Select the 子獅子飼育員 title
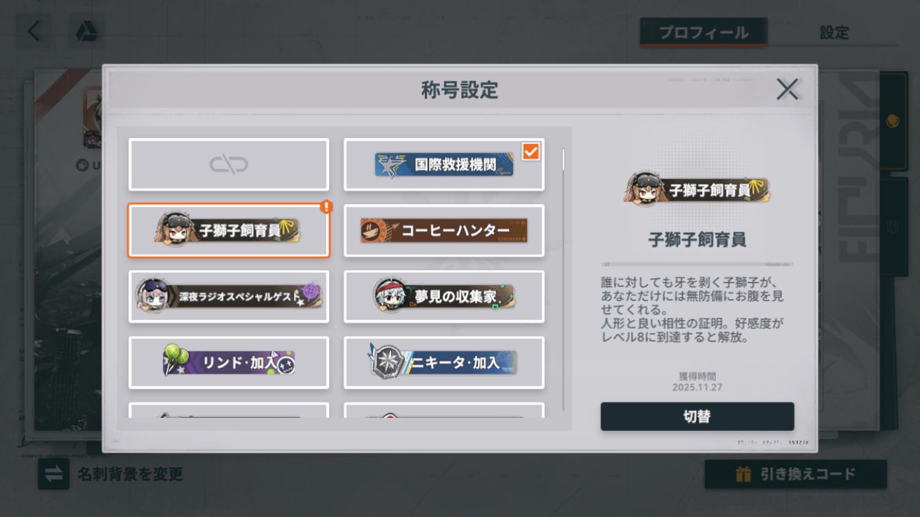 point(229,231)
